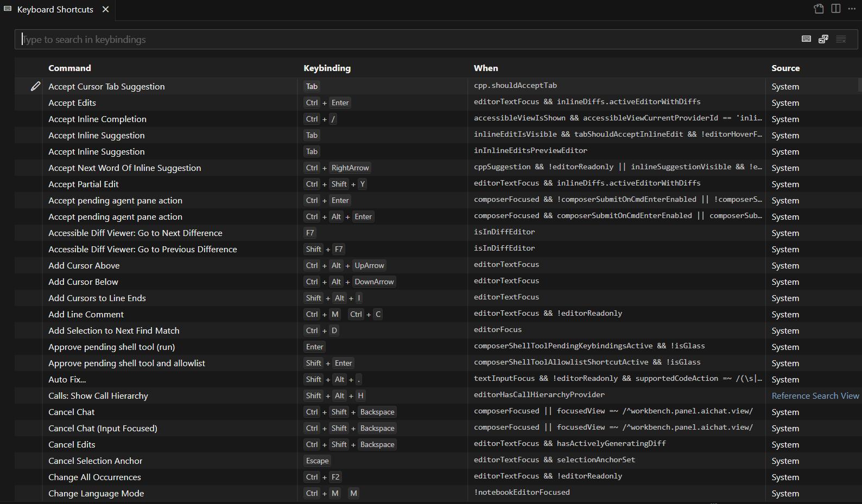The height and width of the screenshot is (504, 862).
Task: Click the vertical scrollbar of the keybindings list
Action: (x=860, y=85)
